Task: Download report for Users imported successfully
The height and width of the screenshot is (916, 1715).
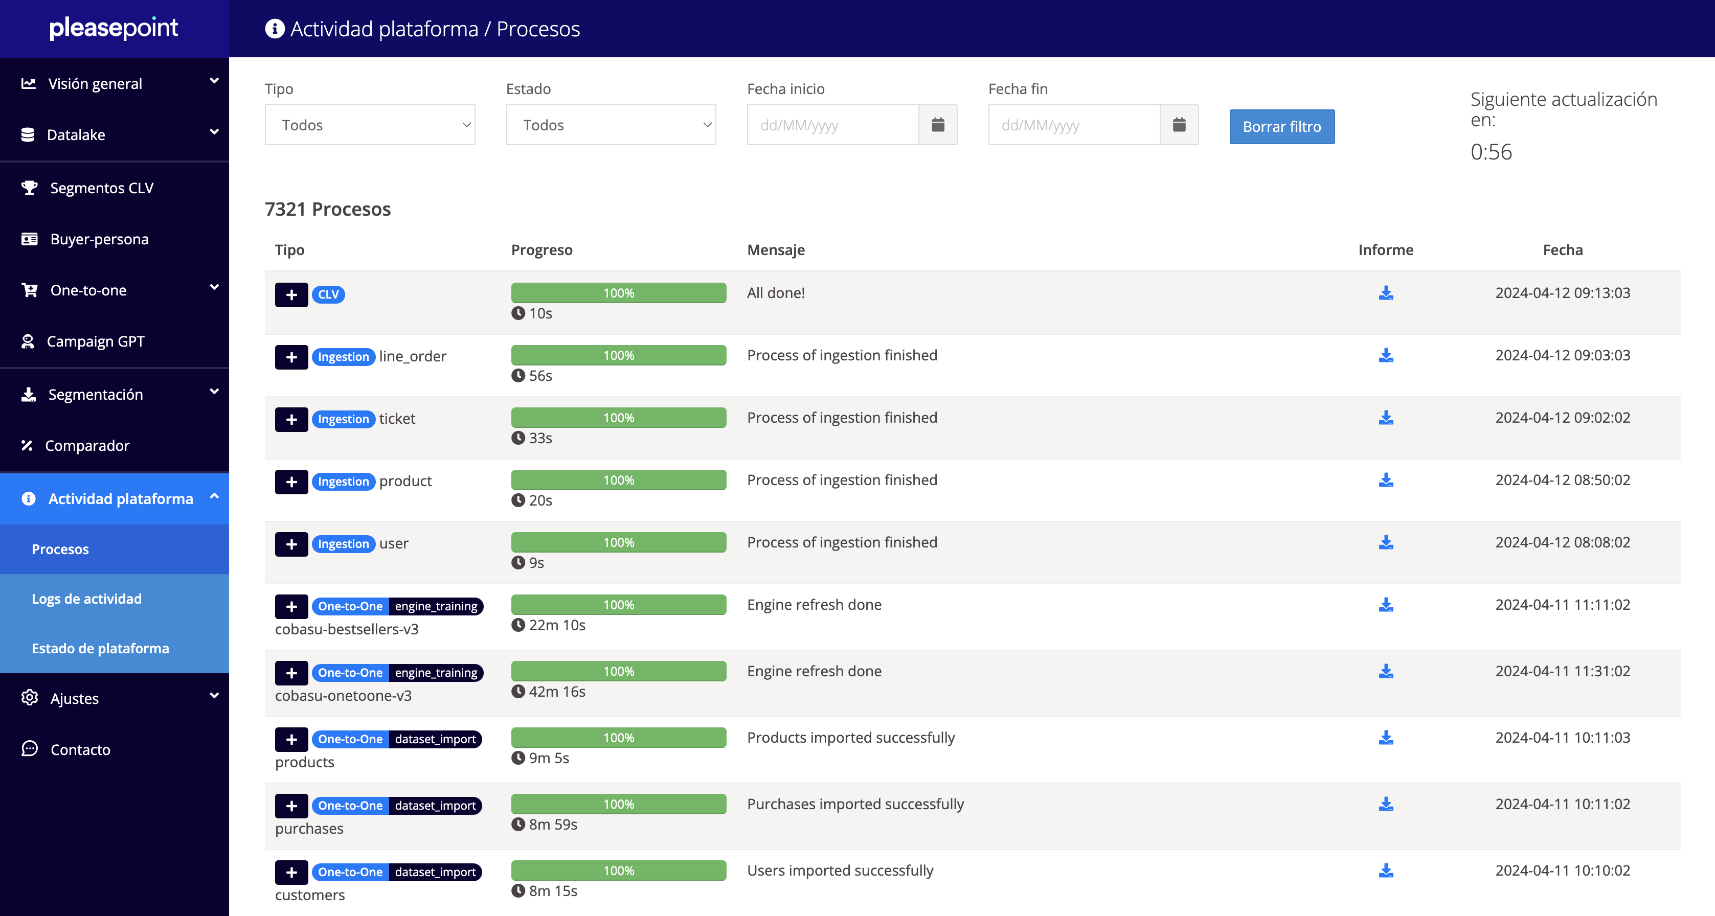Action: point(1386,871)
